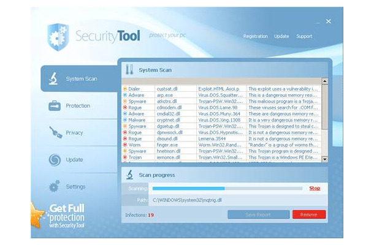Open the Update section in sidebar
This screenshot has width=374, height=245.
coord(74,159)
